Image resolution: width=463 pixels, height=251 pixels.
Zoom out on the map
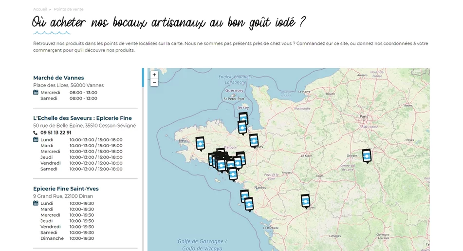[154, 83]
